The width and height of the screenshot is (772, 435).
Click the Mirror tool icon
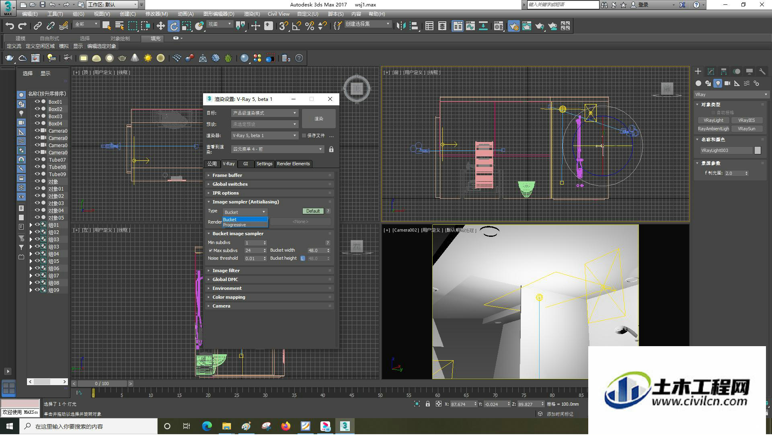click(x=401, y=26)
